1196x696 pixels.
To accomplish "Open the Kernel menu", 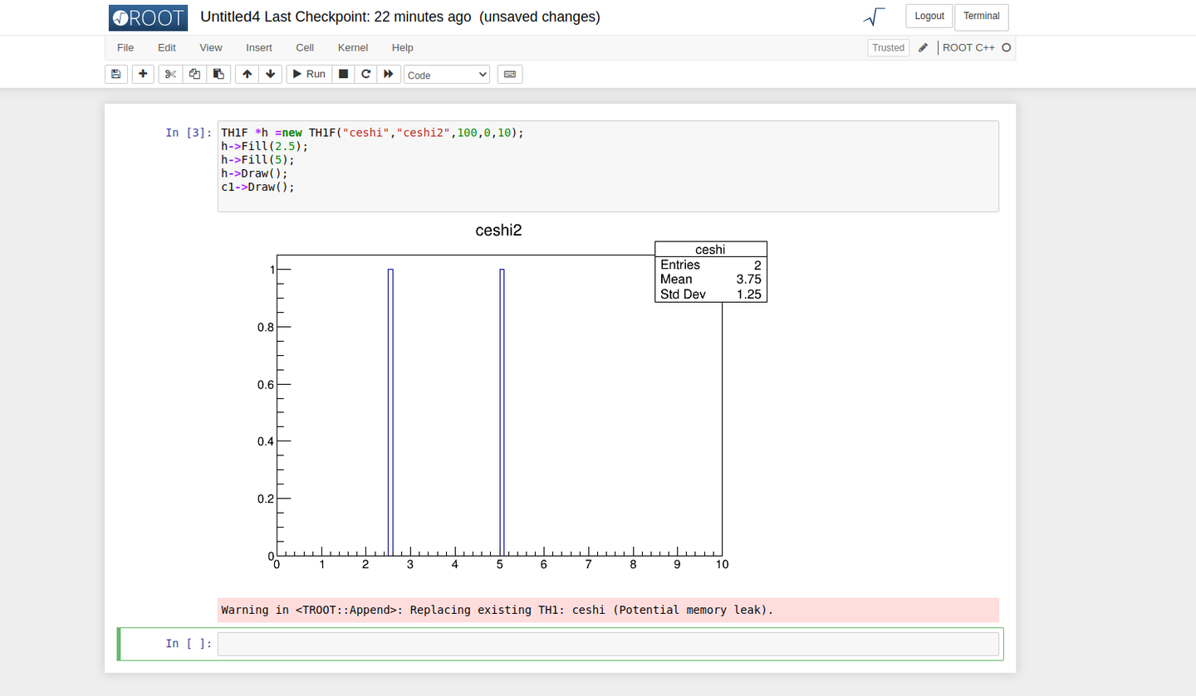I will (353, 47).
